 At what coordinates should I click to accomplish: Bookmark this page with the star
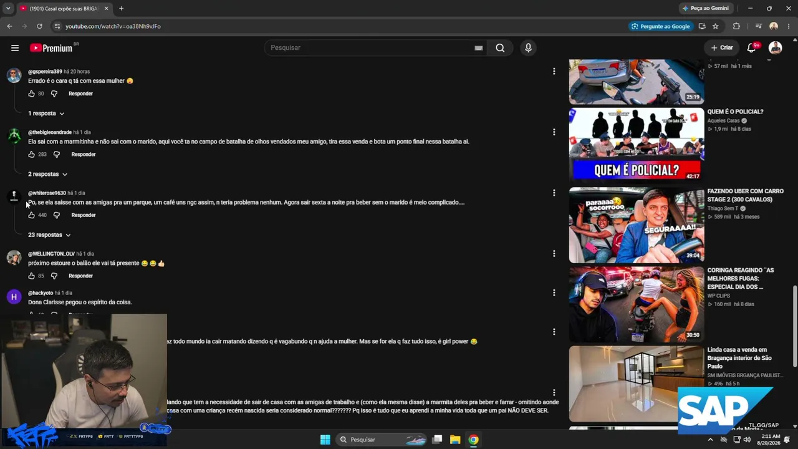(x=715, y=26)
